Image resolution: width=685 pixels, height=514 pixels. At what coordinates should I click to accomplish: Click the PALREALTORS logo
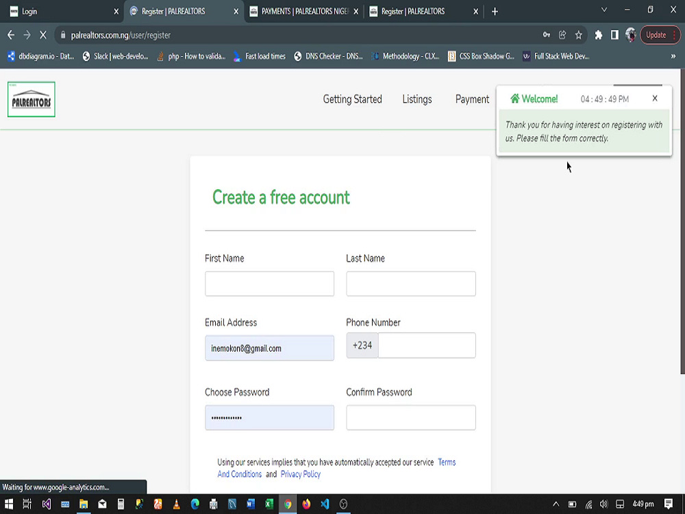point(32,99)
